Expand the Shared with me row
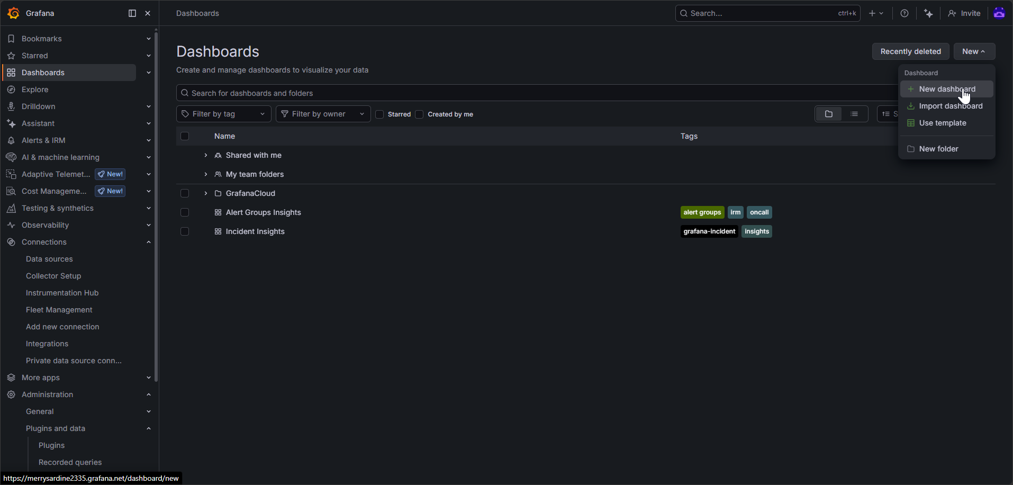1013x485 pixels. coord(206,155)
